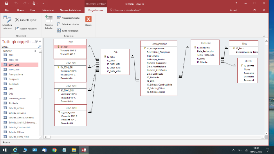Screen dimensions: 274x154
Task: Click table icon beside Scheda_Acqua in navigation pane
Action: [x=5, y=108]
